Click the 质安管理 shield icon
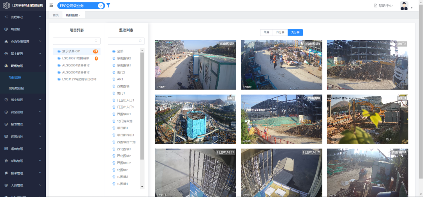The image size is (423, 197). click(x=6, y=100)
